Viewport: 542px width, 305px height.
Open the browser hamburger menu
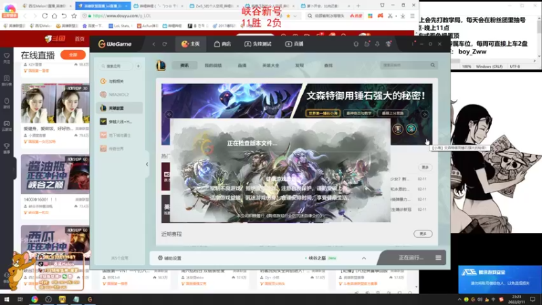point(413,16)
